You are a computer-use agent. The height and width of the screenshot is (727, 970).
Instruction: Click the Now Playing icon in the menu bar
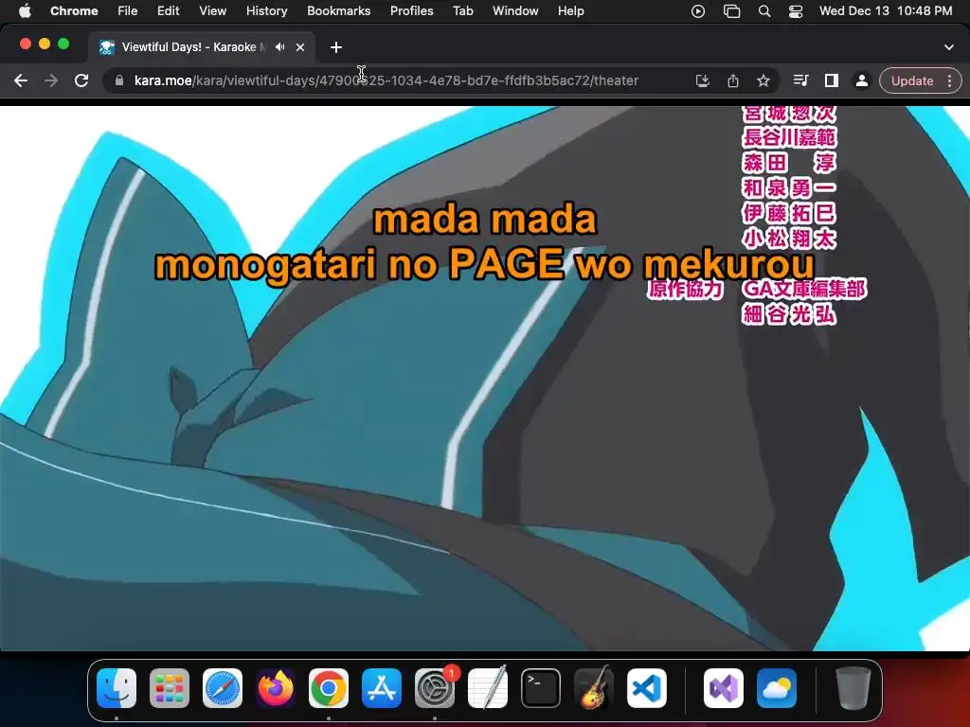(698, 11)
